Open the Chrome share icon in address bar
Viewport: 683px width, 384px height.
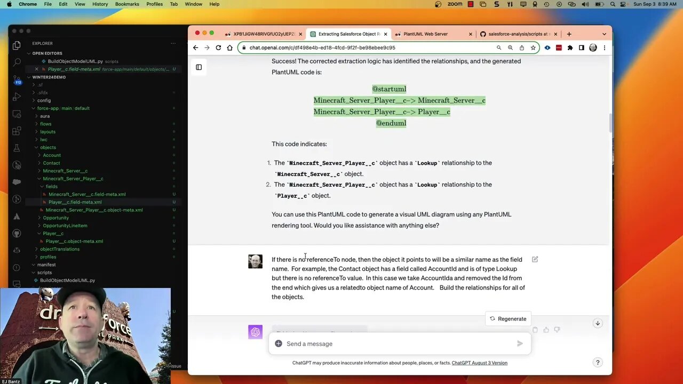tap(521, 47)
